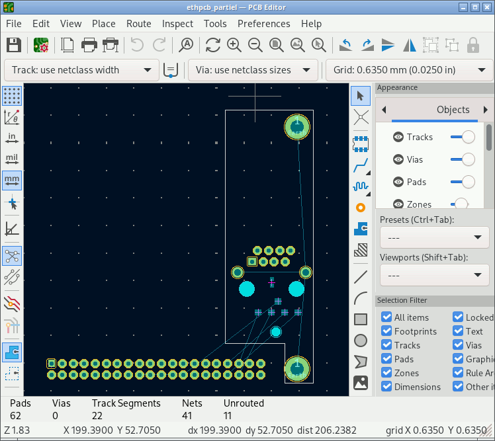
Task: Toggle auto track width button
Action: (171, 70)
